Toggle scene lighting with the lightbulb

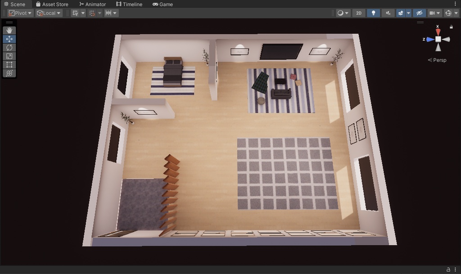pyautogui.click(x=374, y=13)
